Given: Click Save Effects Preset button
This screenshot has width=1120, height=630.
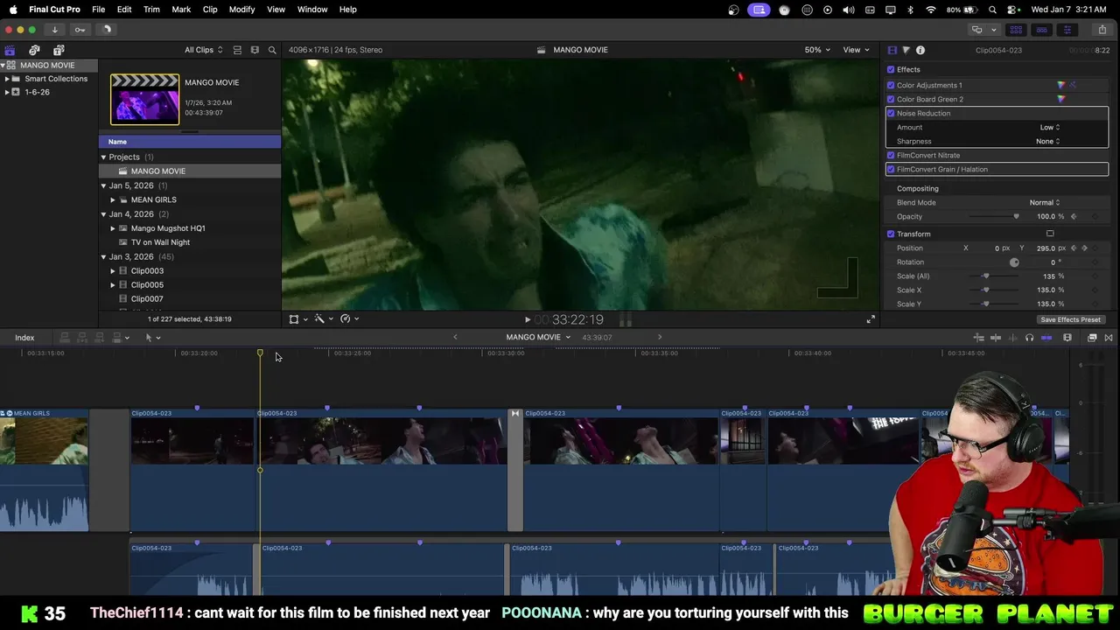Looking at the screenshot, I should click(x=1070, y=320).
